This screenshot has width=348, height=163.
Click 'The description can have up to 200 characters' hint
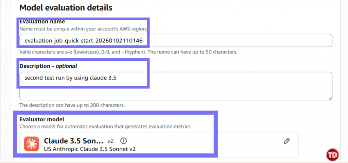[72, 105]
